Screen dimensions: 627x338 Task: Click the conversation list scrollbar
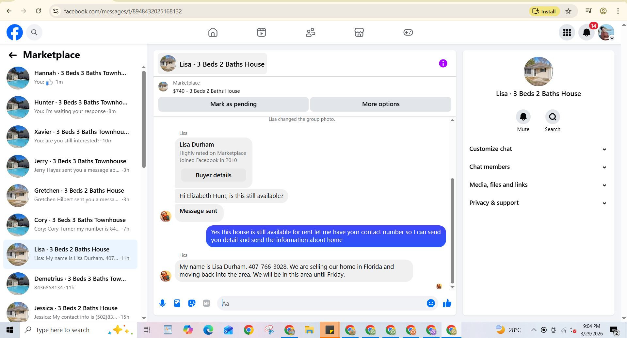click(144, 119)
